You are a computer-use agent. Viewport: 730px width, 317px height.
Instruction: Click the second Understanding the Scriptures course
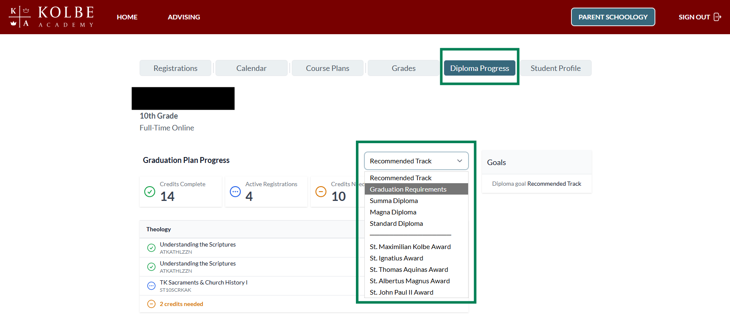click(198, 263)
